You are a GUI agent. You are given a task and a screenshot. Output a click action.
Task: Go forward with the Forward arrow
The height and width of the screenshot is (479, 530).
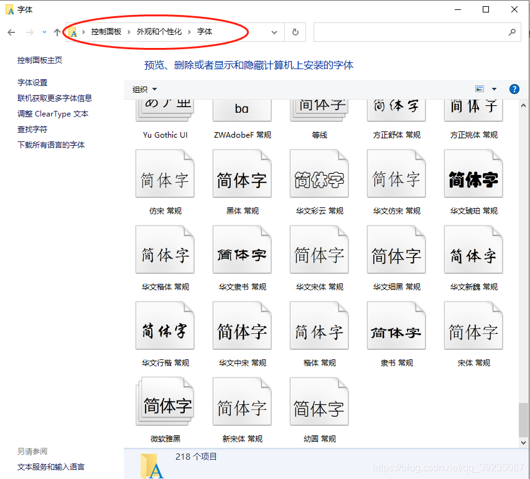[30, 32]
